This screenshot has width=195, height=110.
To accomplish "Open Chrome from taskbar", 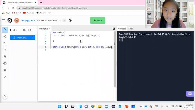I will [93, 106].
